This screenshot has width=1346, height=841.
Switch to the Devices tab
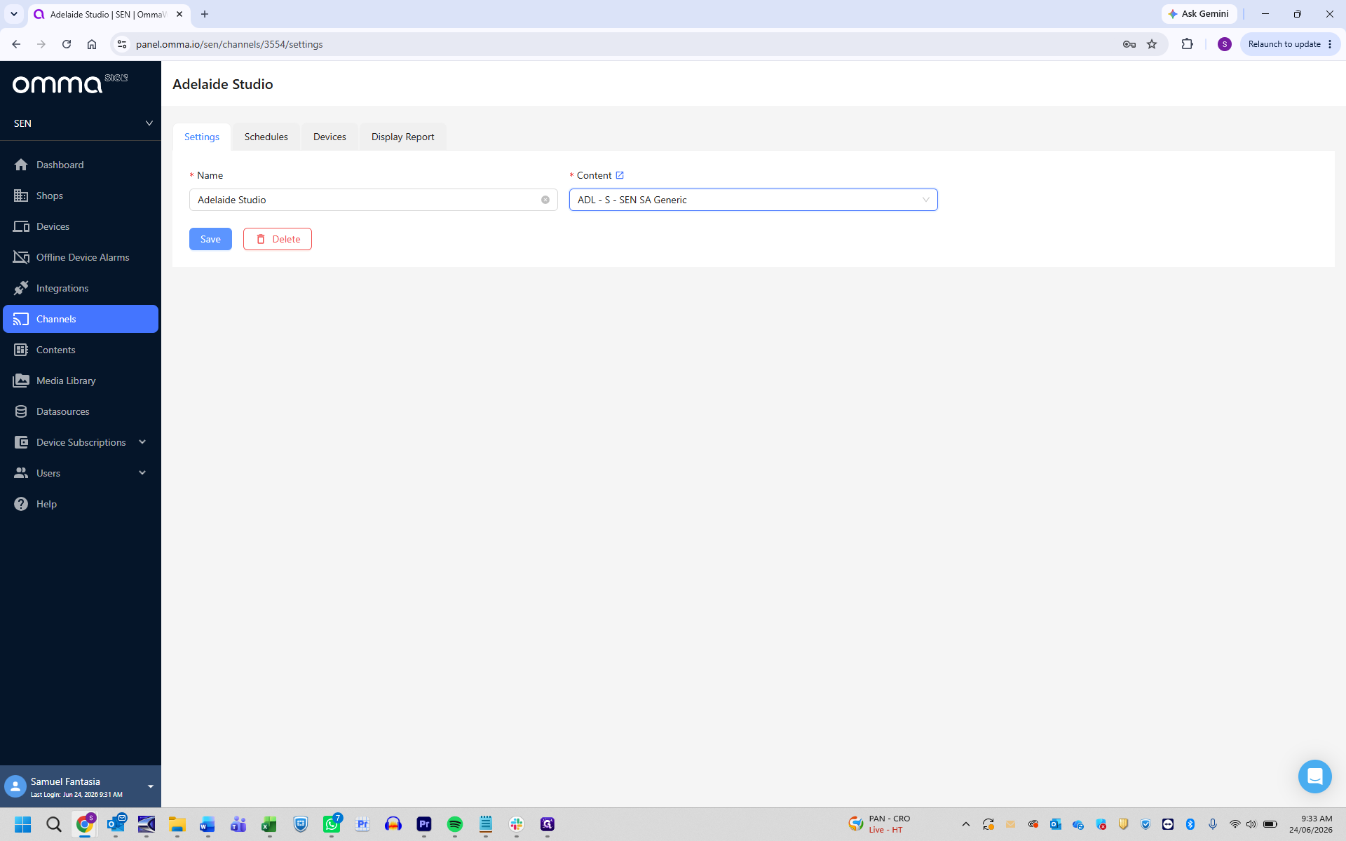tap(329, 137)
